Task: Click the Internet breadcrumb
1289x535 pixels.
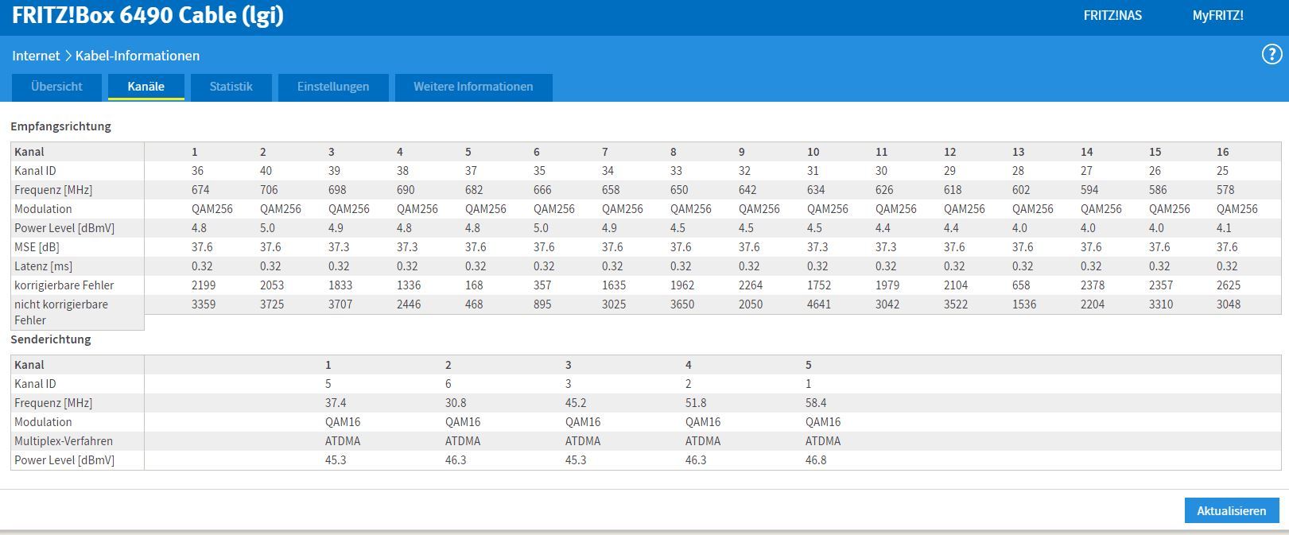Action: [36, 56]
